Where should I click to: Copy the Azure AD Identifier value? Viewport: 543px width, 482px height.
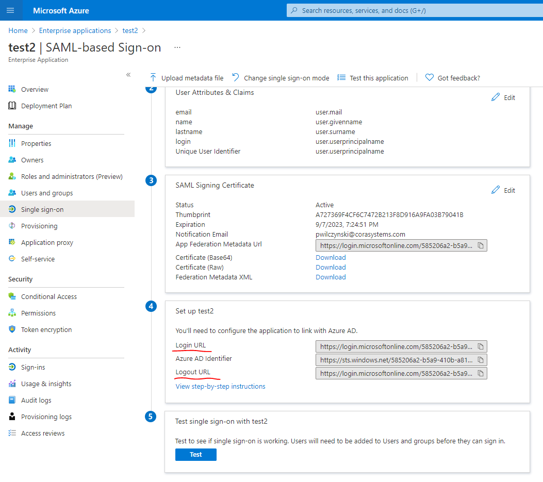pos(481,360)
